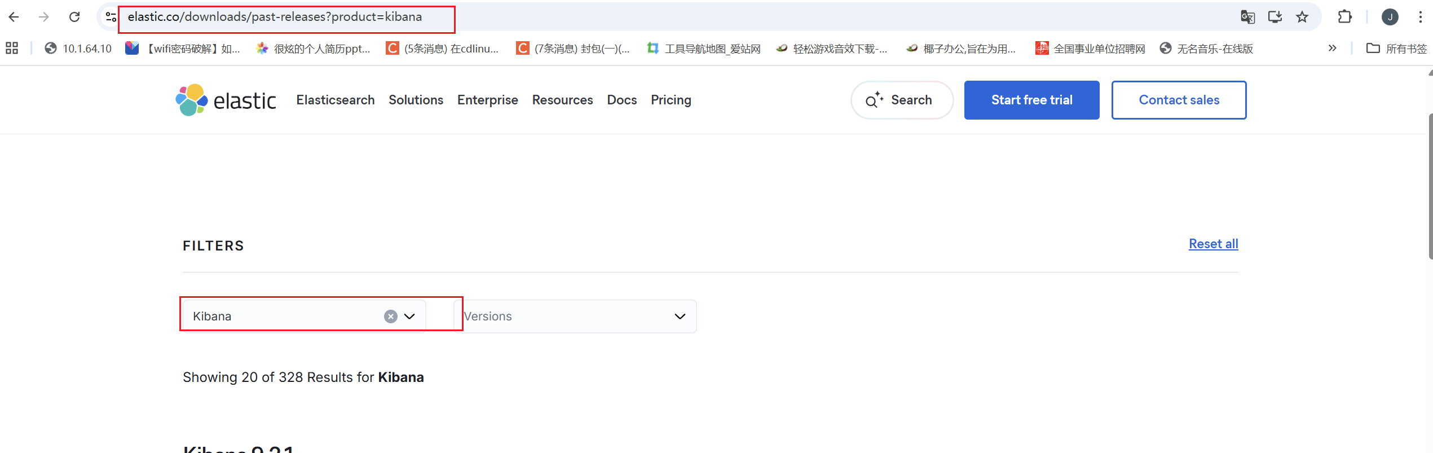The image size is (1433, 453).
Task: Click the Search box in header
Action: click(902, 100)
